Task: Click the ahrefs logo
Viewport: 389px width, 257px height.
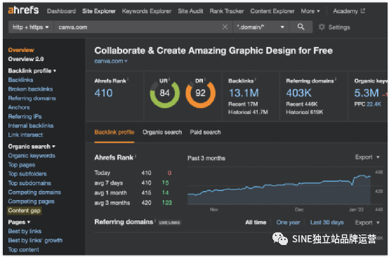Action: tap(24, 11)
